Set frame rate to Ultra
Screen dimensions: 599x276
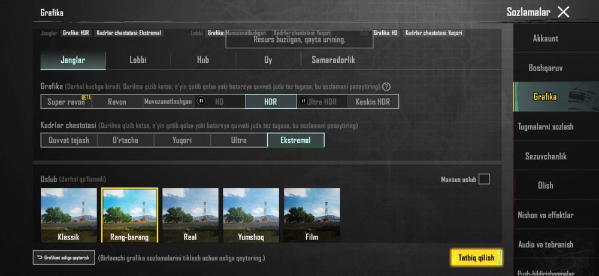click(239, 140)
